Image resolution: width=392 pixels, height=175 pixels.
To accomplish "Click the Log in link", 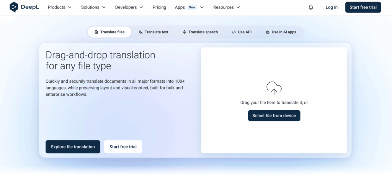I will click(332, 7).
